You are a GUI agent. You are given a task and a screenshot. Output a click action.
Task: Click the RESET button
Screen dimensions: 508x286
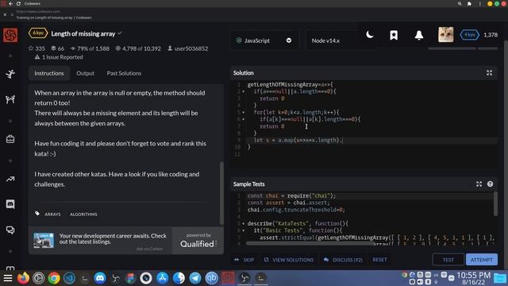[379, 260]
